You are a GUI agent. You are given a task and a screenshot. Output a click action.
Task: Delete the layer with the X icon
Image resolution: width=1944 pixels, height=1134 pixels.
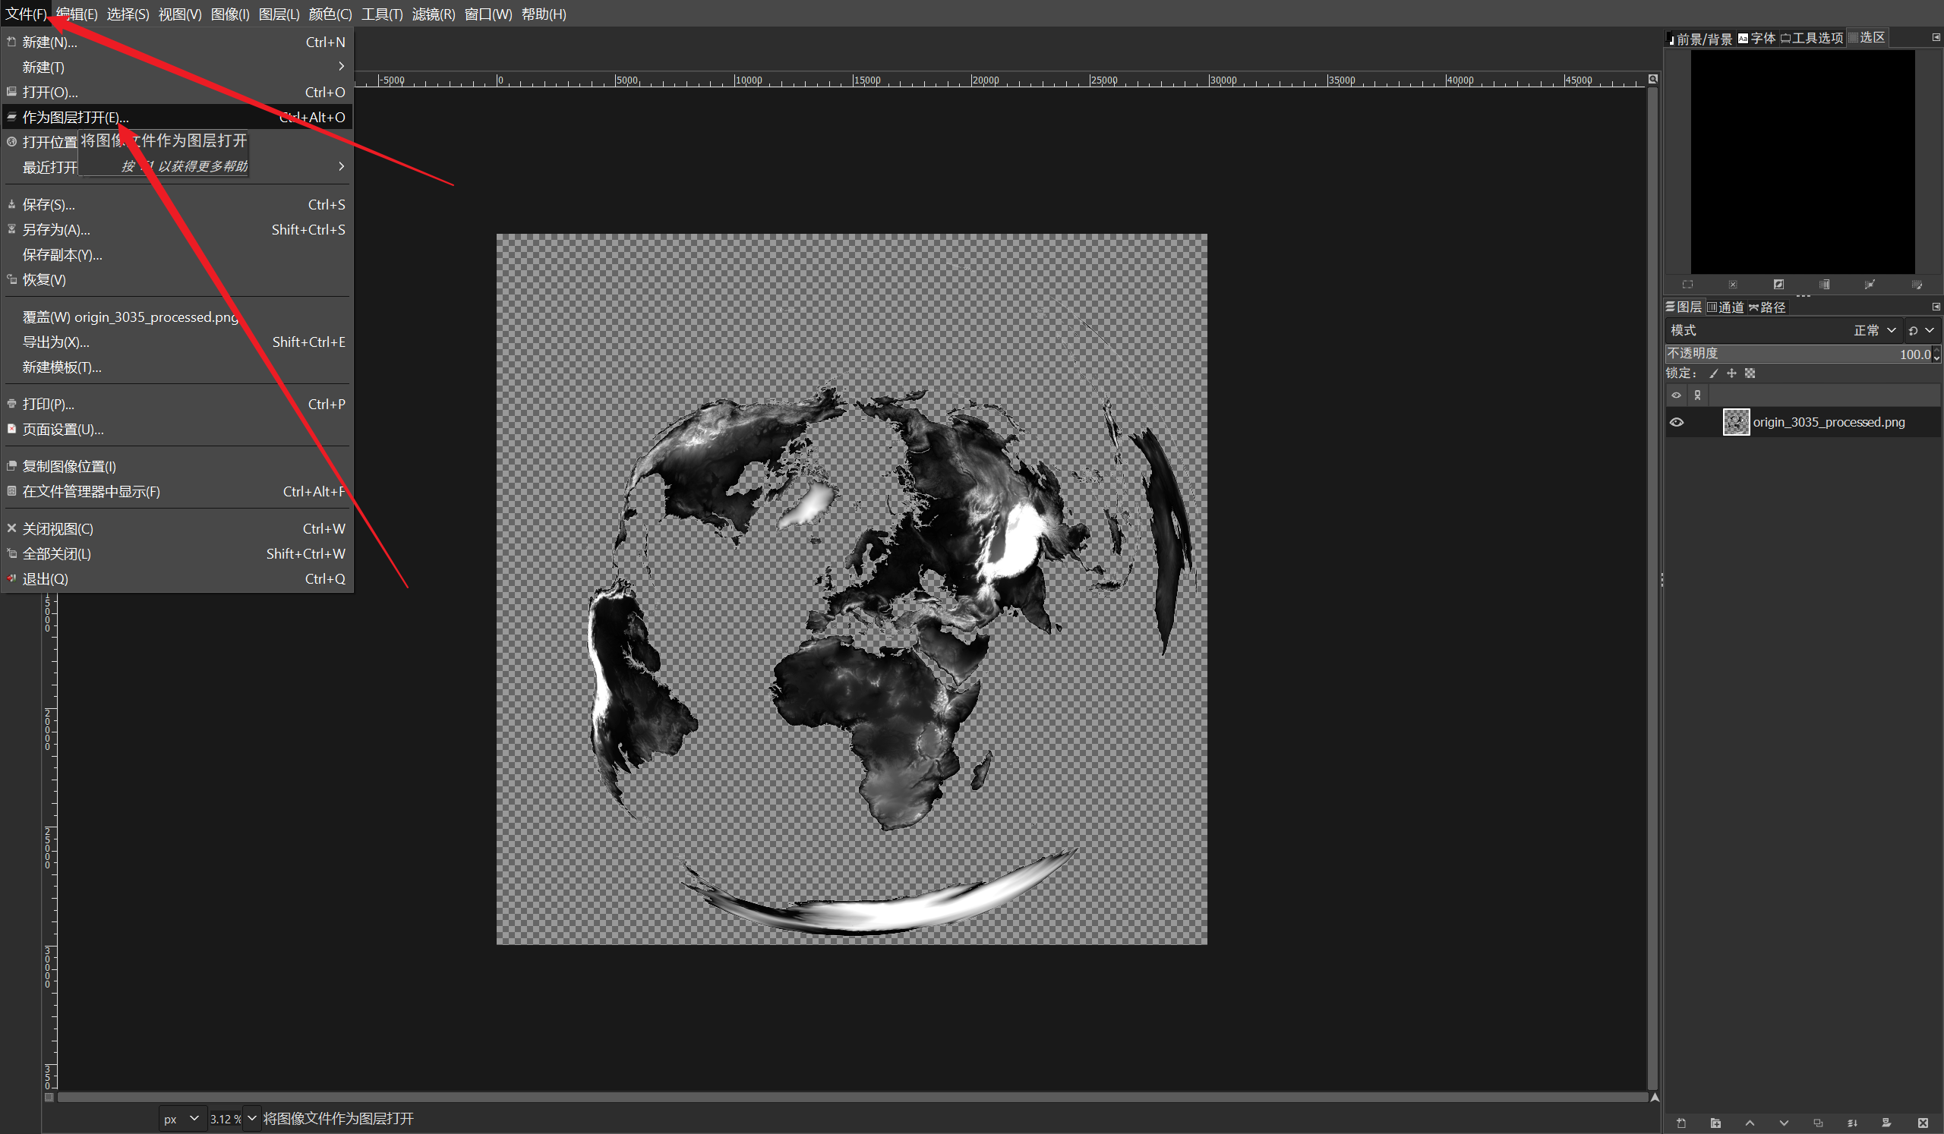click(x=1923, y=1123)
